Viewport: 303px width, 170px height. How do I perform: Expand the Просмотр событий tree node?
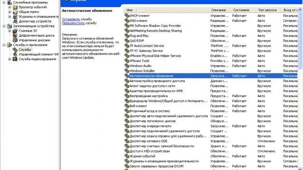pos(9,7)
